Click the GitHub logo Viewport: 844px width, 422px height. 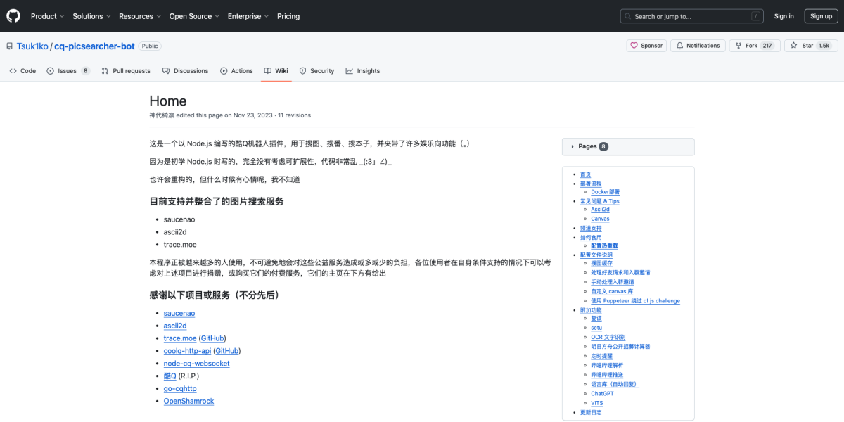pos(13,15)
